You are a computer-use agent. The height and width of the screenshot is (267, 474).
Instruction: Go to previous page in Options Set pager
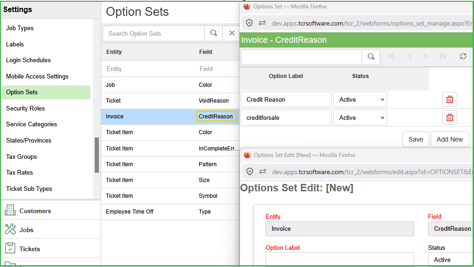tap(409, 56)
